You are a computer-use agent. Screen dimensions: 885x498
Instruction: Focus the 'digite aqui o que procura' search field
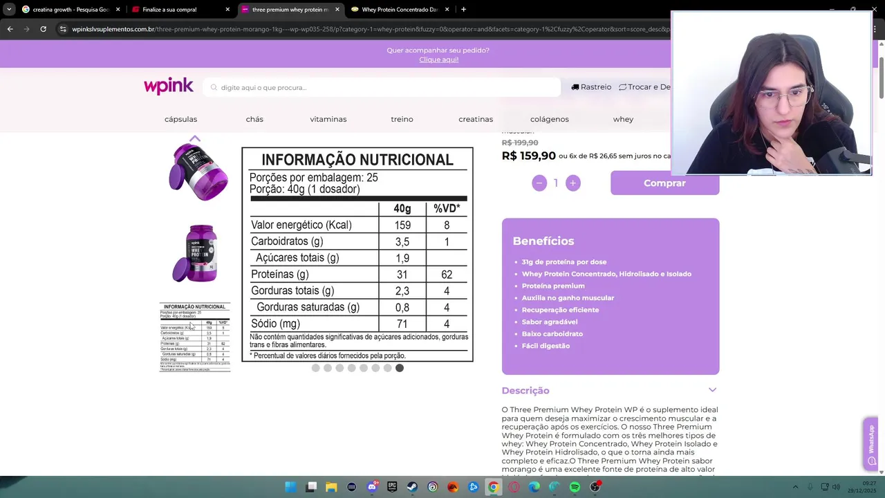(x=382, y=87)
